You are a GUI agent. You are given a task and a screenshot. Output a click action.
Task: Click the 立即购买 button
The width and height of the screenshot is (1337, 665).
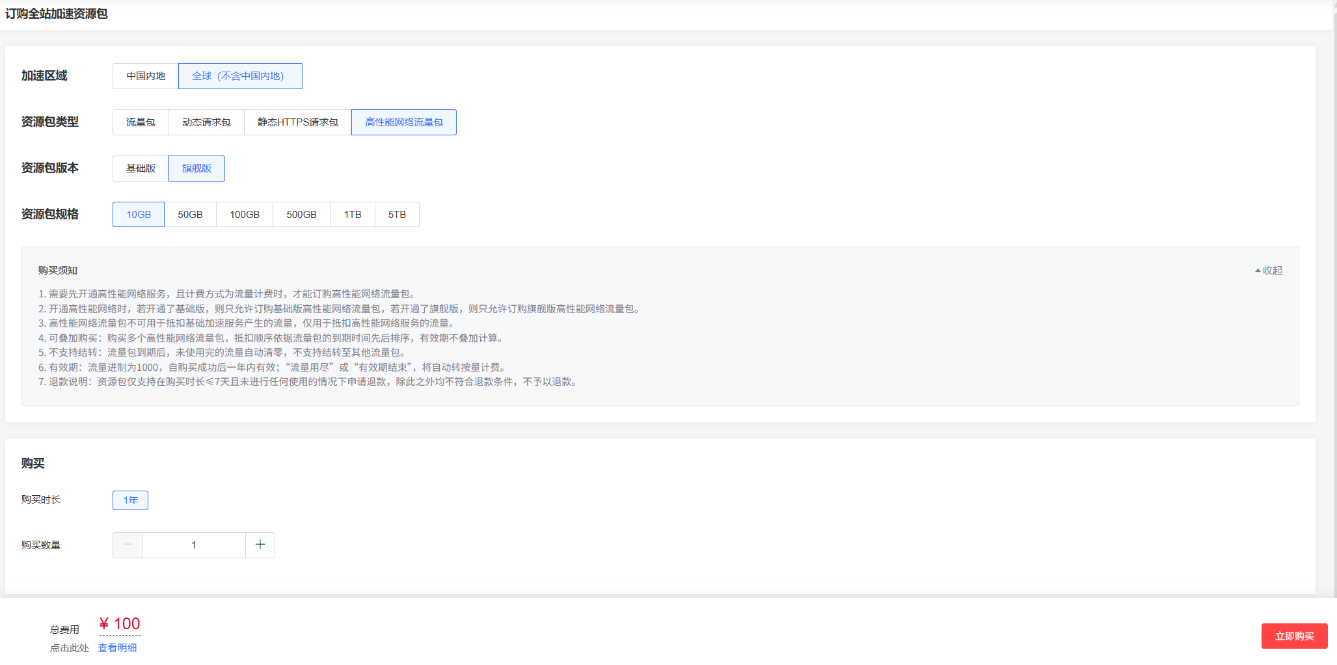(x=1294, y=636)
